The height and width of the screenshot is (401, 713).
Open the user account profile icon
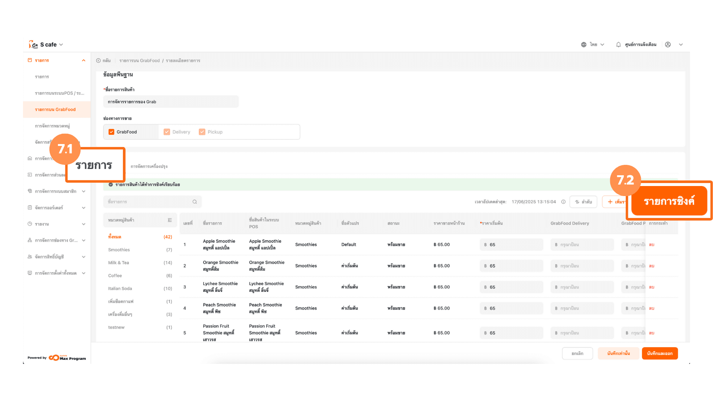tap(668, 45)
